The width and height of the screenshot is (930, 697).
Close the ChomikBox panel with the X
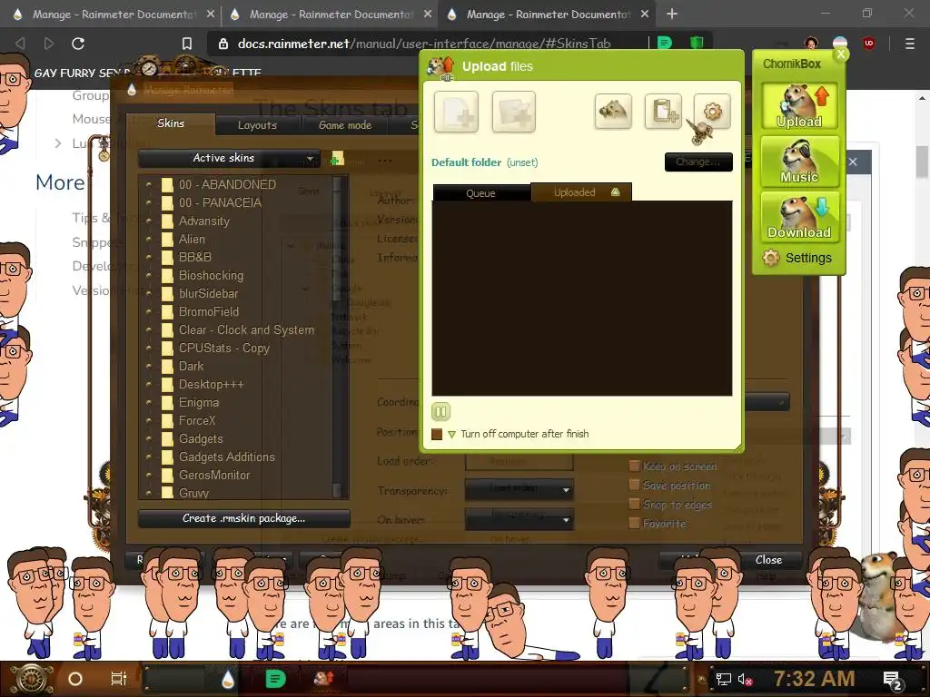[x=841, y=54]
